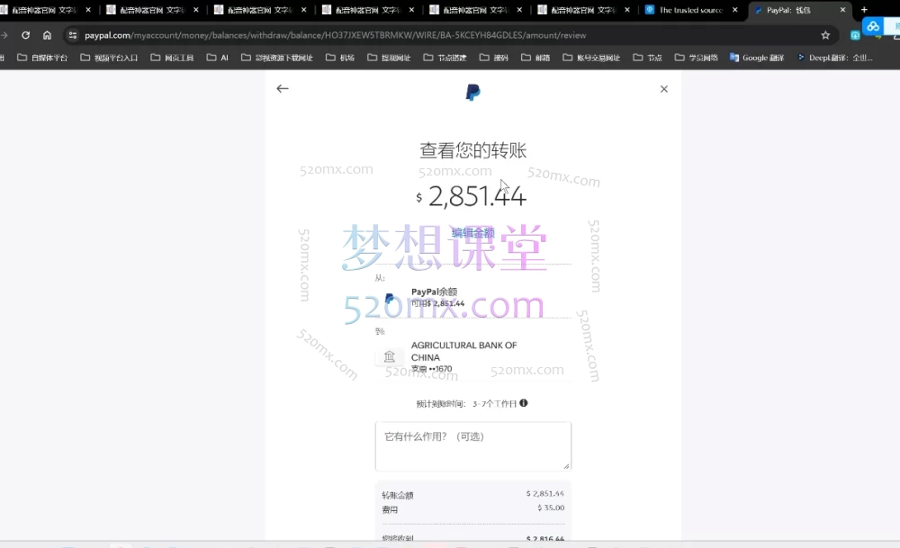This screenshot has height=548, width=900.
Task: Bookmark this page with the star icon
Action: 825,37
